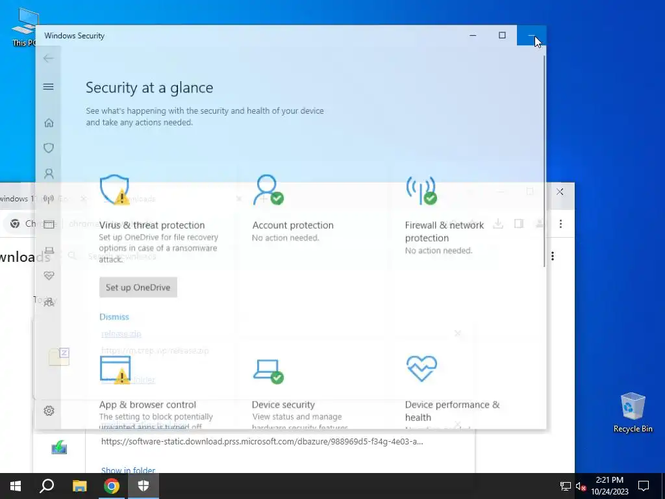This screenshot has height=499, width=665.
Task: Open the Windows Start menu
Action: click(x=16, y=486)
